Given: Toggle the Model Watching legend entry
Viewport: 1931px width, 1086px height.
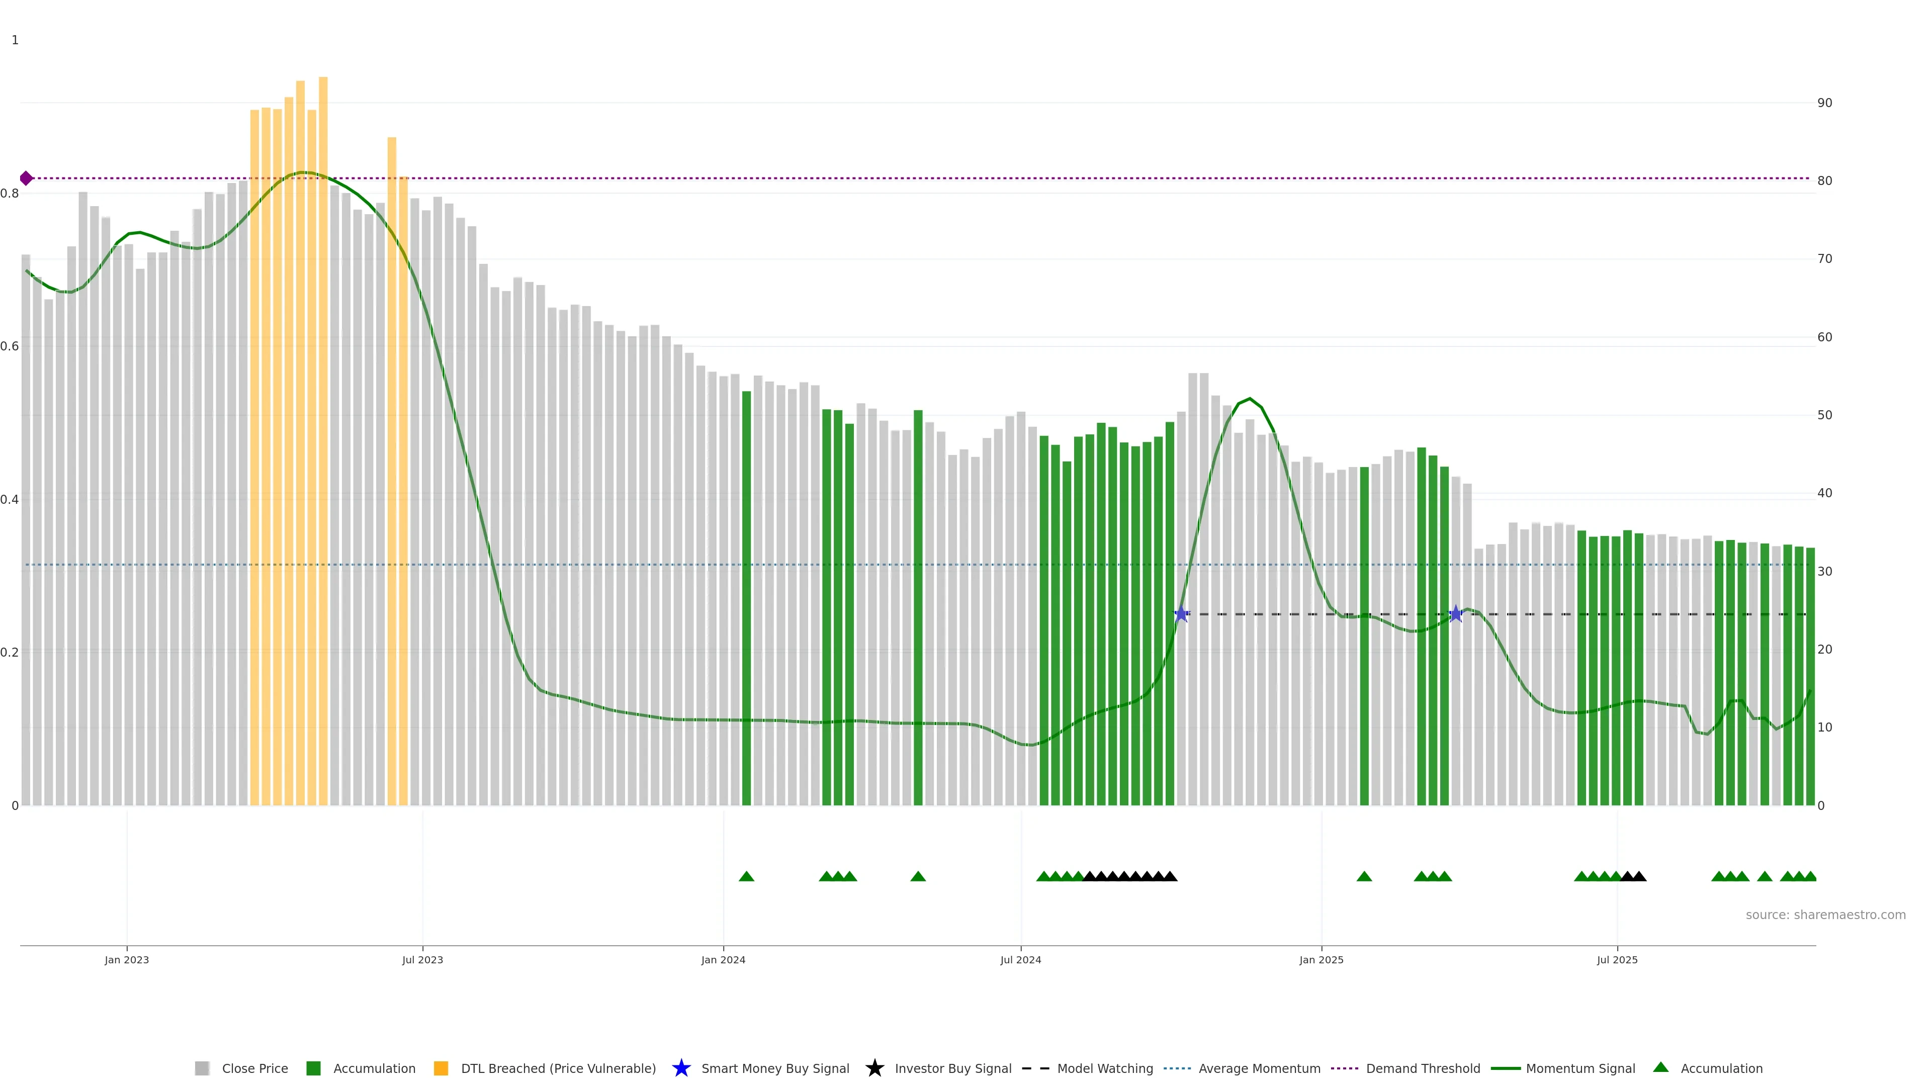Looking at the screenshot, I should tap(1104, 1069).
